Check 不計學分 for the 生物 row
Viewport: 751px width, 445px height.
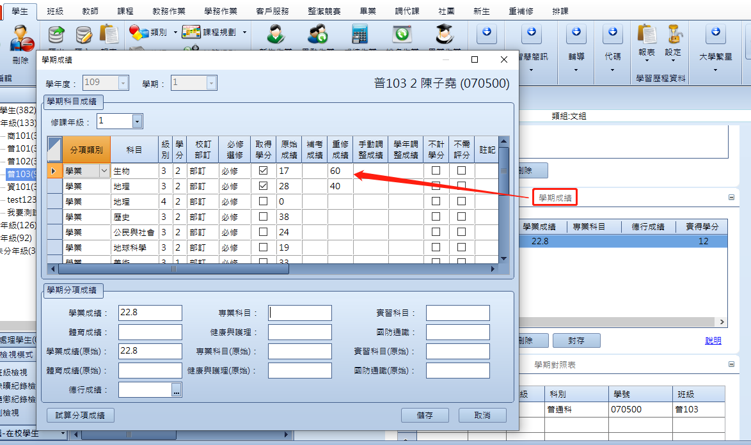click(436, 170)
